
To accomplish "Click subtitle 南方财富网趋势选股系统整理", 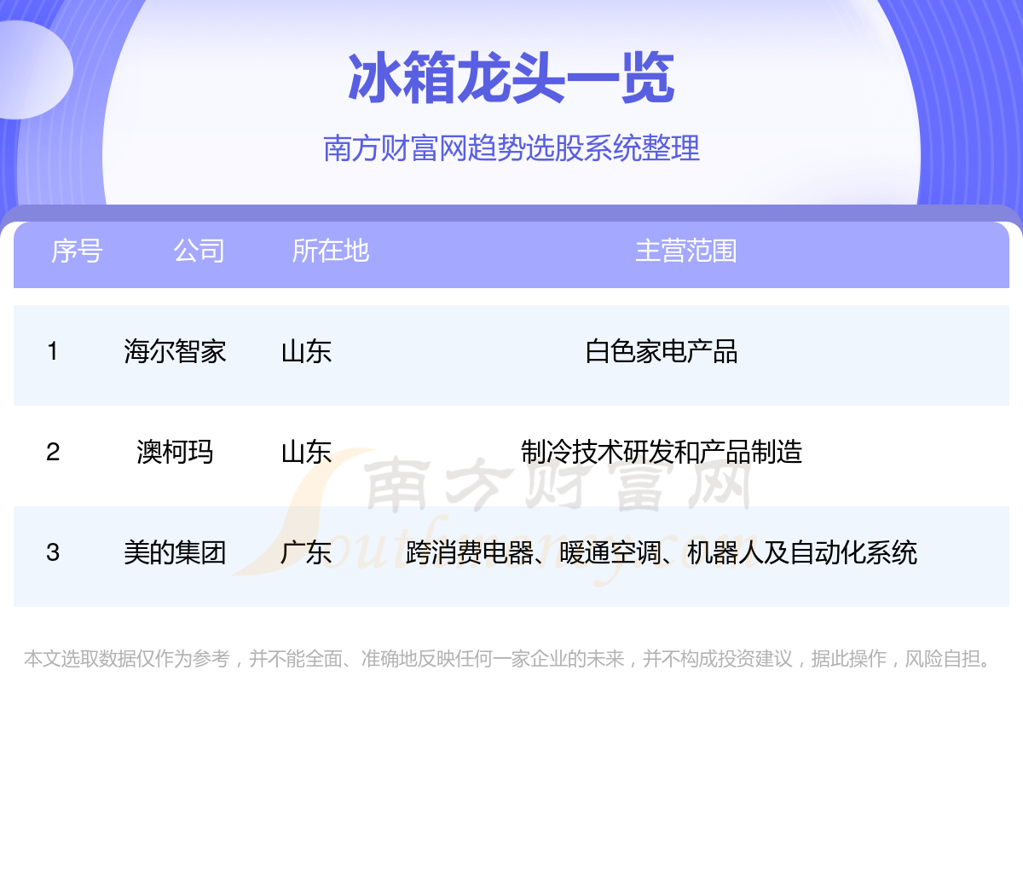I will [511, 148].
